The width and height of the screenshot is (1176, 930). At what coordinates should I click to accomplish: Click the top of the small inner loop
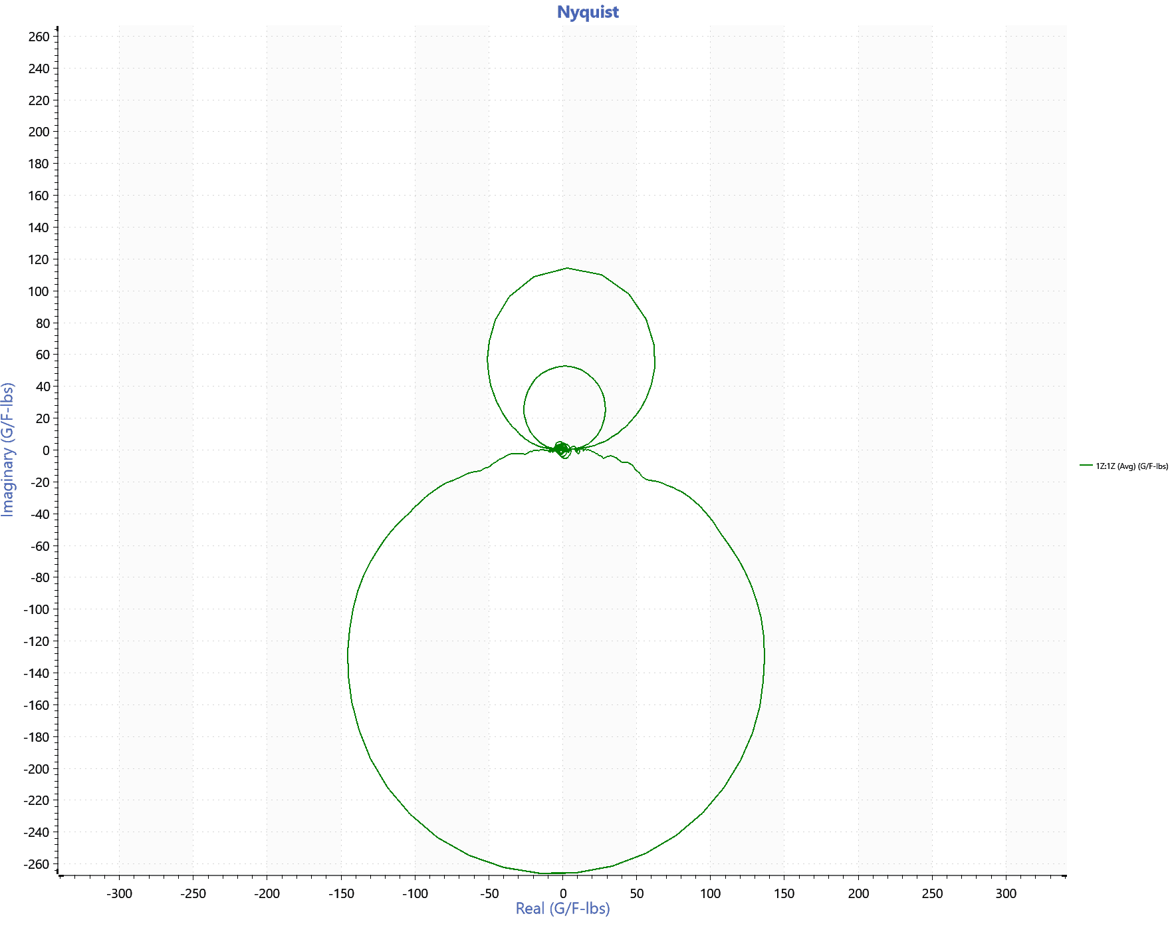[564, 366]
